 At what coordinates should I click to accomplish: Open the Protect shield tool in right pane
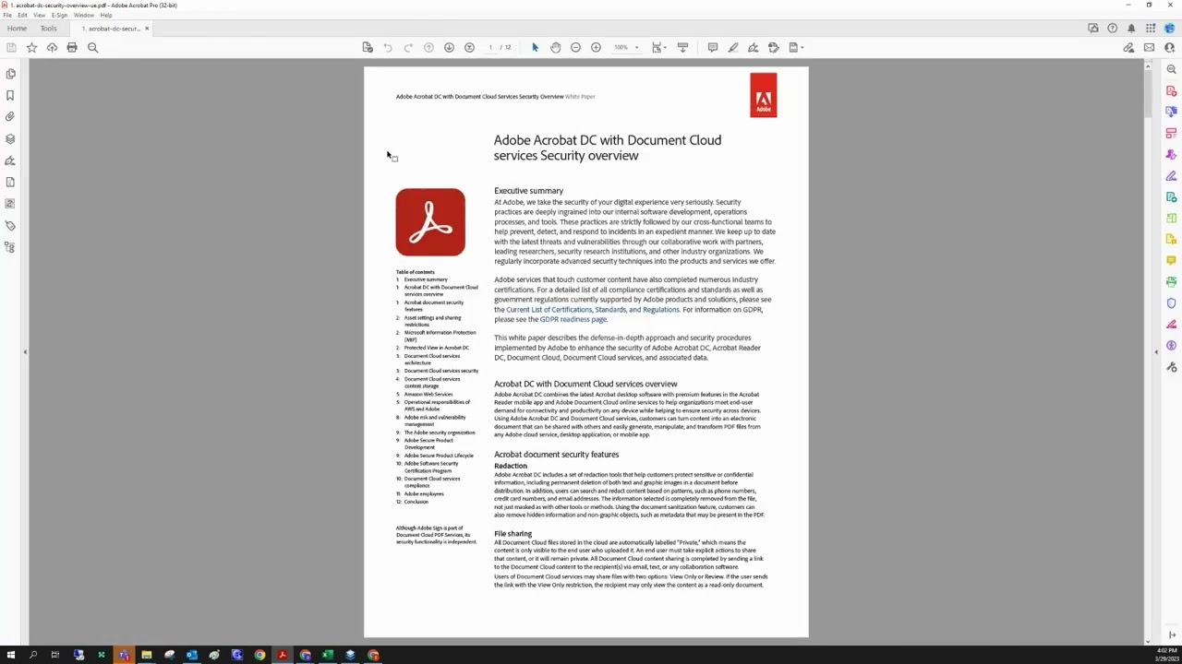[1171, 303]
